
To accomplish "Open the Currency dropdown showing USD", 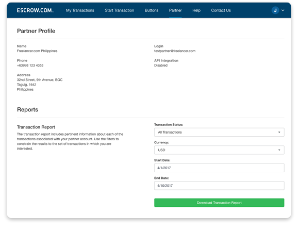I will pos(219,150).
